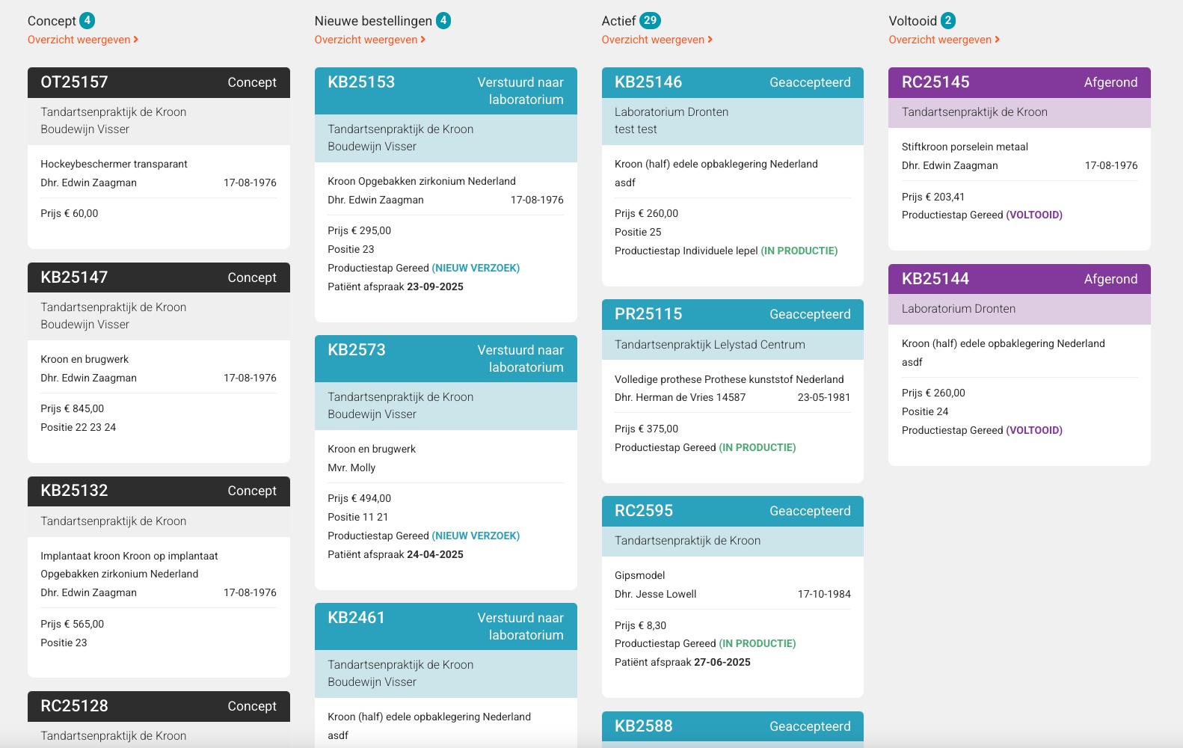The height and width of the screenshot is (748, 1183).
Task: Open order KB2461 card header
Action: click(446, 626)
